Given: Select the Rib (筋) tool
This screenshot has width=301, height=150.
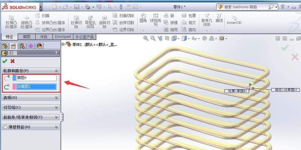Looking at the screenshot, I should pos(169,15).
